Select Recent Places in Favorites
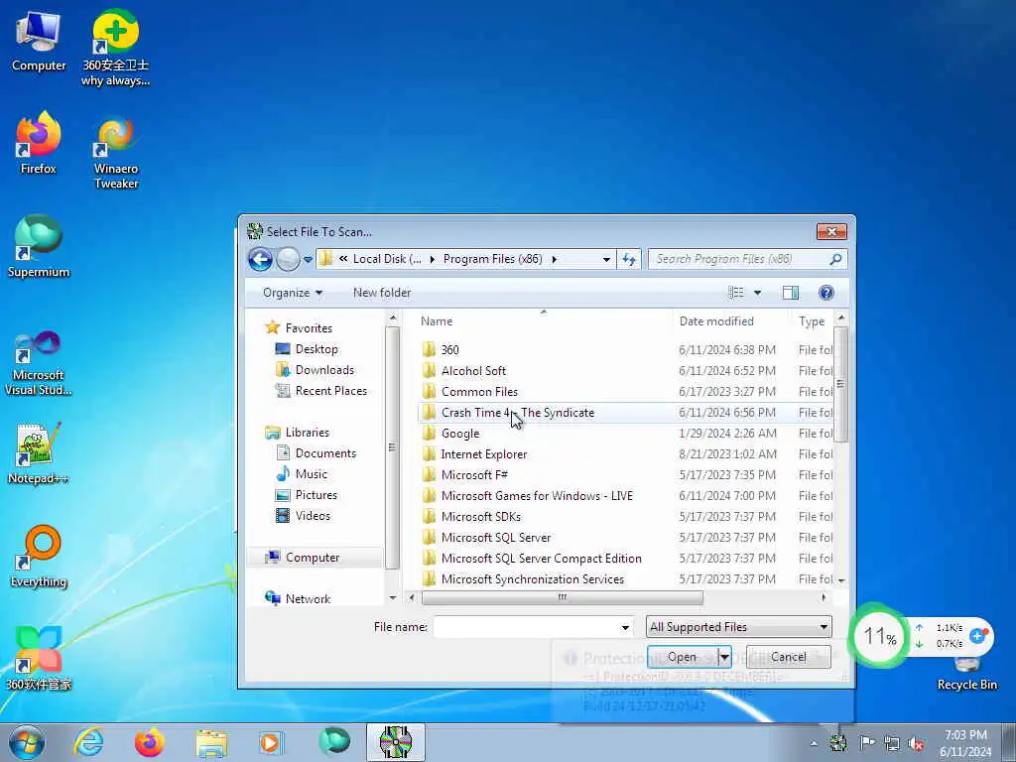 point(331,391)
